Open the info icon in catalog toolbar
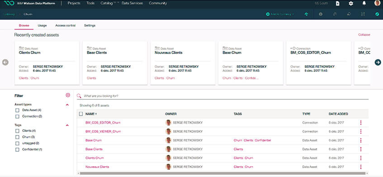 (321, 14)
